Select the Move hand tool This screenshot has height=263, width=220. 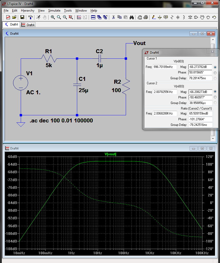coord(202,17)
